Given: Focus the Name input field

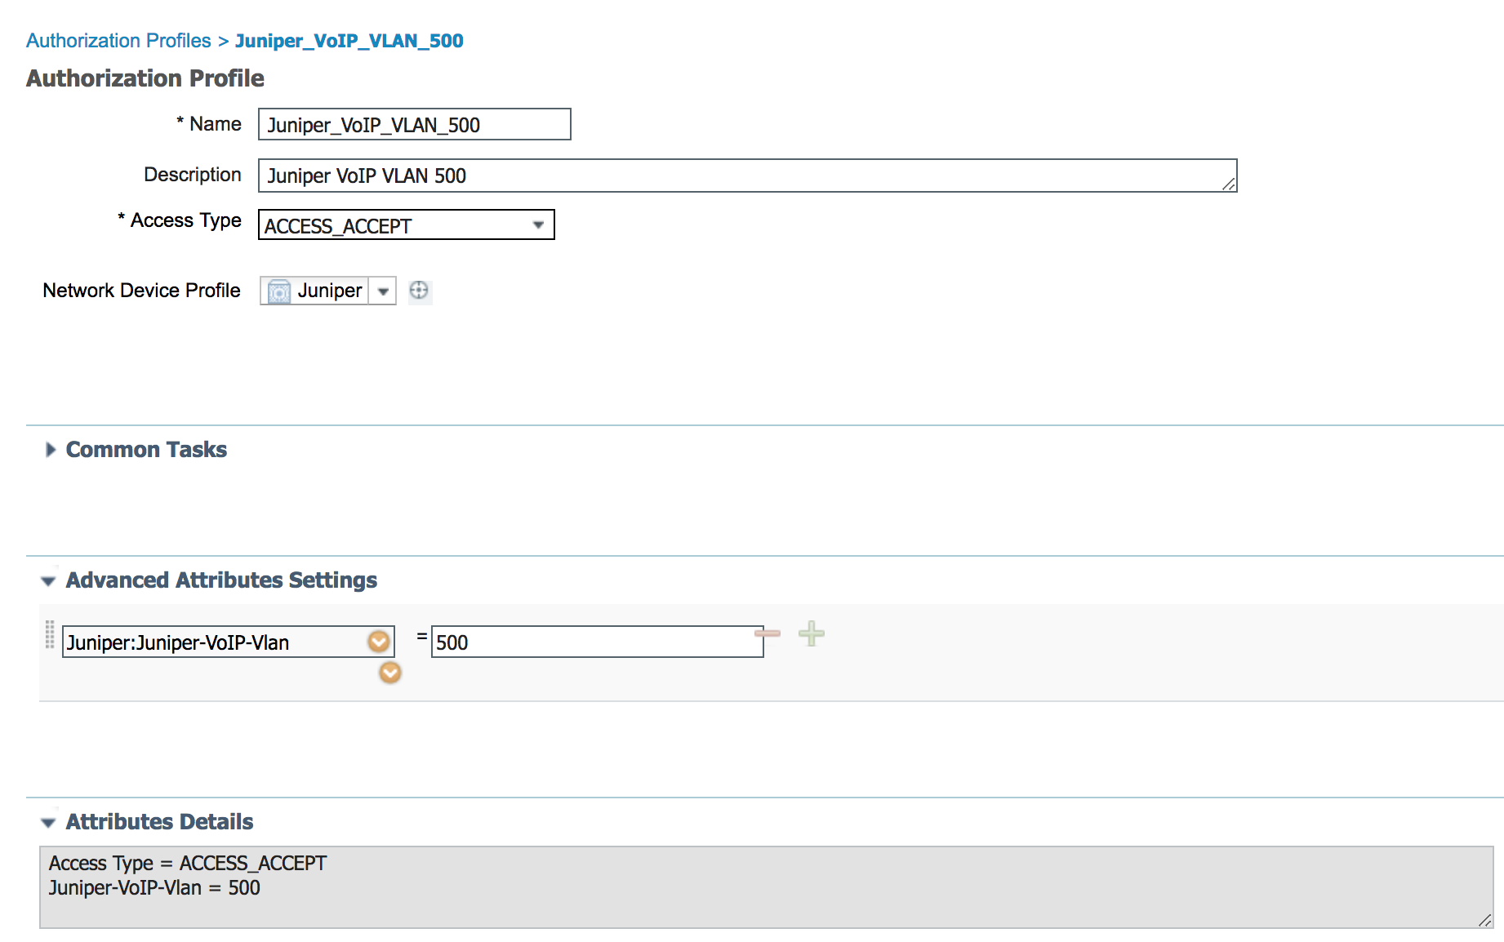Looking at the screenshot, I should tap(414, 125).
